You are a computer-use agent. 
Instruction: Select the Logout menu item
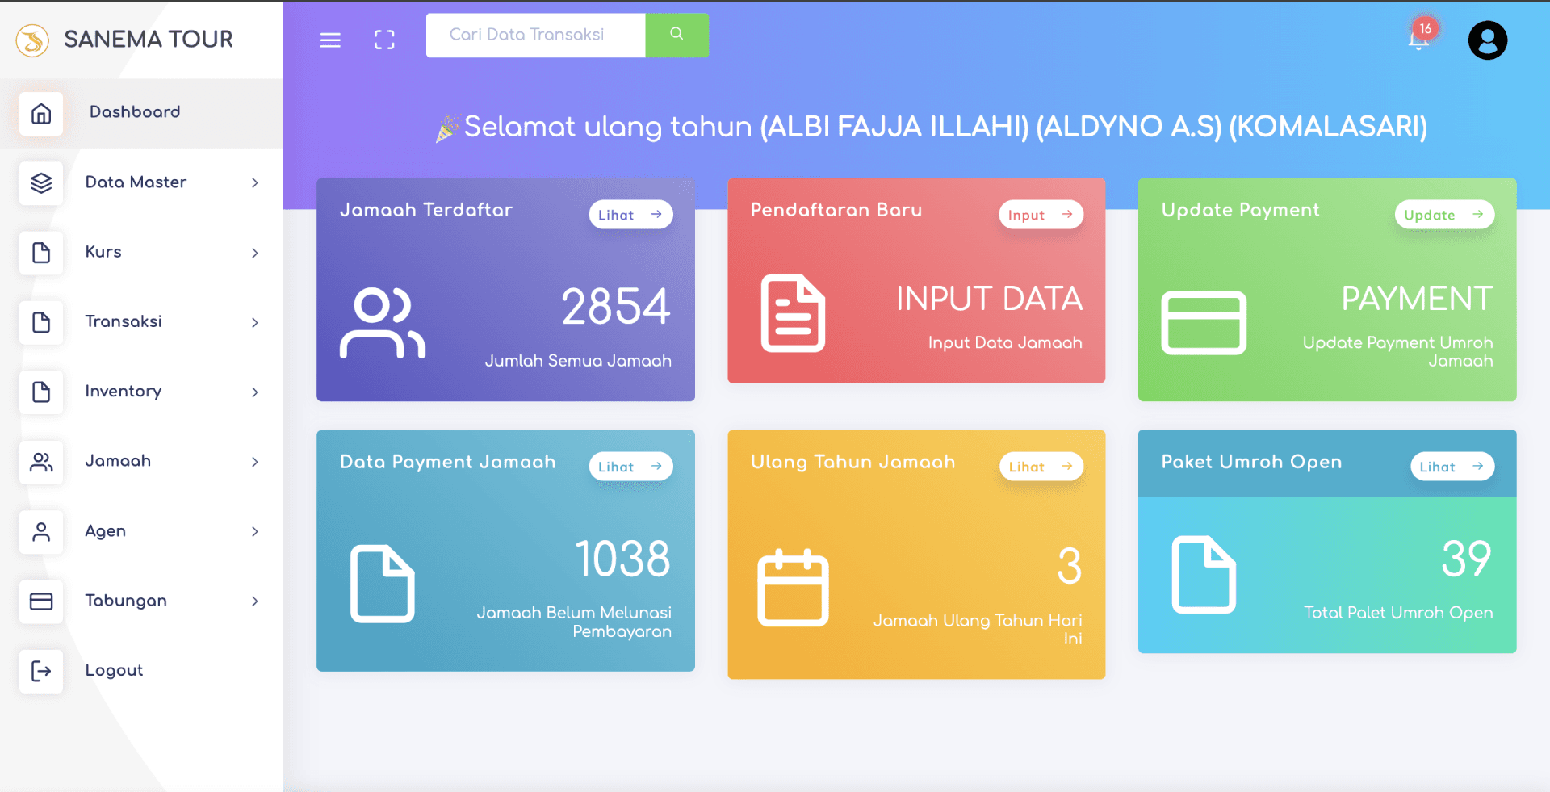tap(114, 670)
